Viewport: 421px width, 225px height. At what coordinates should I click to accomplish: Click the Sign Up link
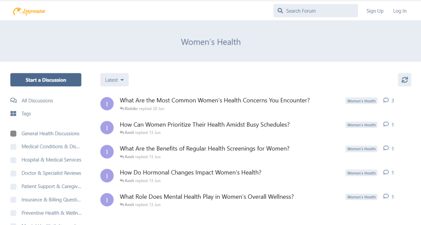click(x=375, y=11)
